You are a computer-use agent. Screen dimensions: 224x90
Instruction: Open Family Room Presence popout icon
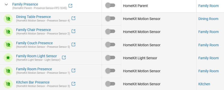(73, 70)
